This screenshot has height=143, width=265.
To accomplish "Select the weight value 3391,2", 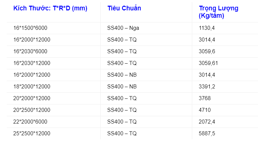I will coord(207,87).
